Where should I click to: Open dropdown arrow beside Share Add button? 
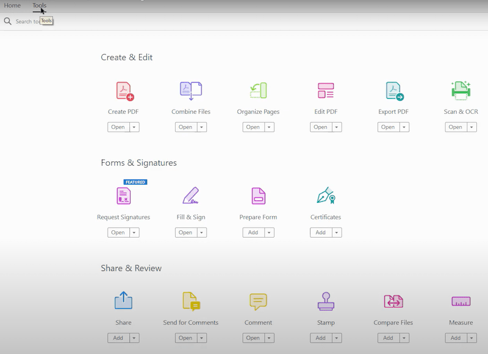coord(134,338)
